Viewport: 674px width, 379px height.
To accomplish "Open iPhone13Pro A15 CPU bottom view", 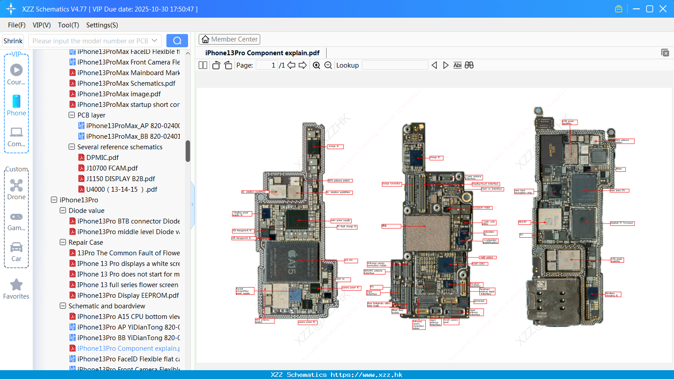I will point(128,316).
